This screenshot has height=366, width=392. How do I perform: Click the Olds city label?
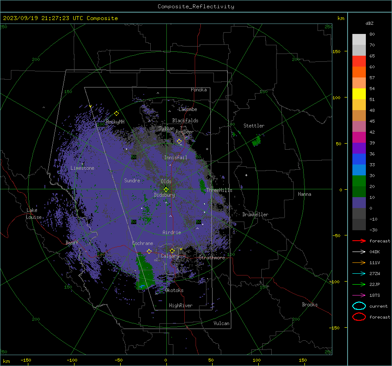coord(166,181)
